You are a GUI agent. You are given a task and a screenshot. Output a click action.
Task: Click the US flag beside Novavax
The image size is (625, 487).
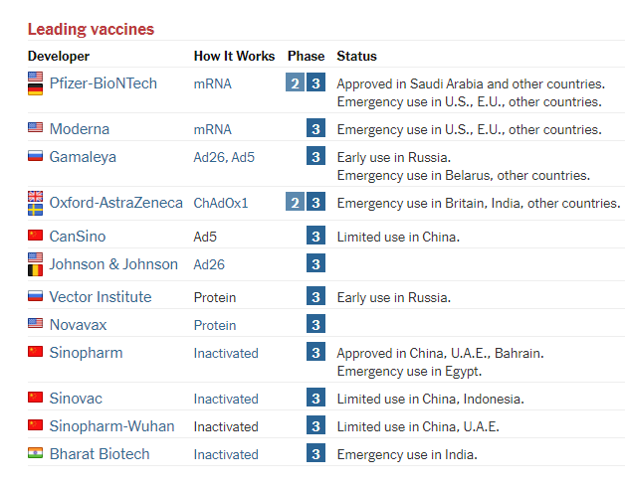36,325
